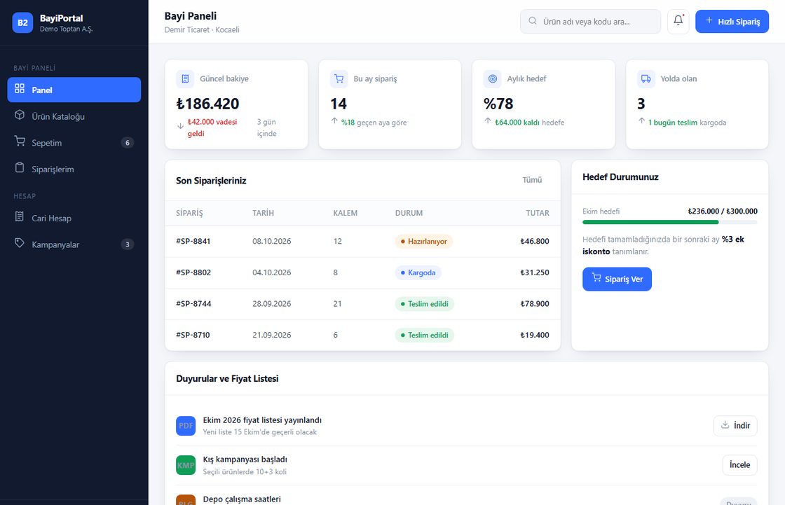Click the TARİH column header
This screenshot has height=505, width=785.
tap(263, 213)
